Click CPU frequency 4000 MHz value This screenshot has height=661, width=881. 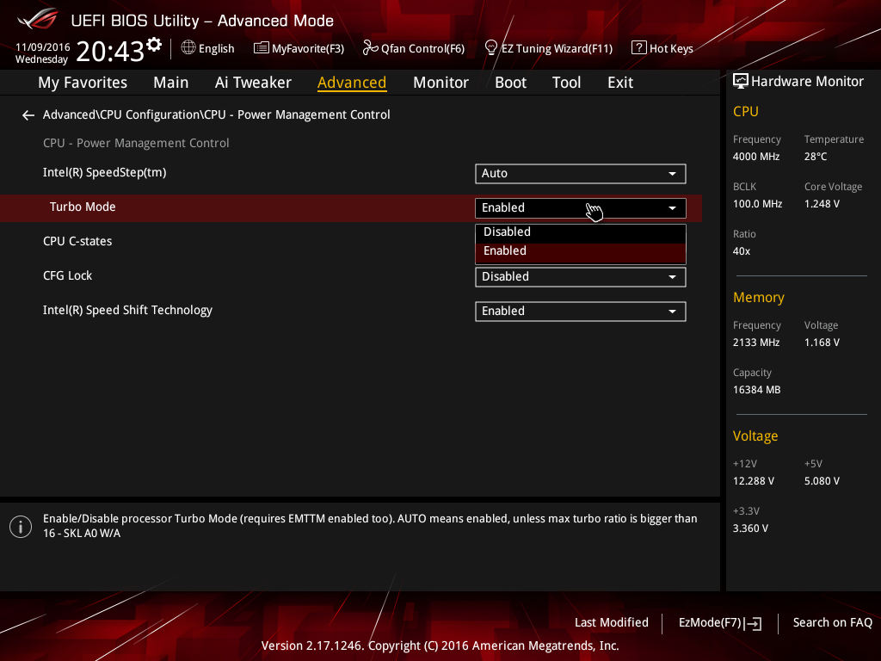click(756, 157)
